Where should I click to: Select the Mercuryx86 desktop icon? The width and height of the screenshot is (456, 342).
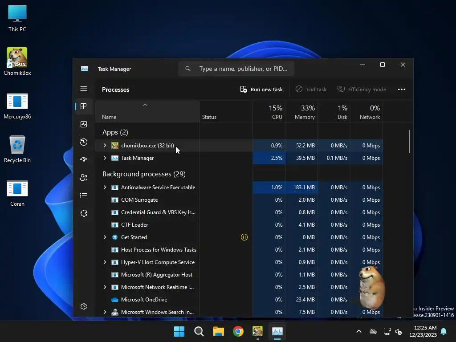(17, 106)
